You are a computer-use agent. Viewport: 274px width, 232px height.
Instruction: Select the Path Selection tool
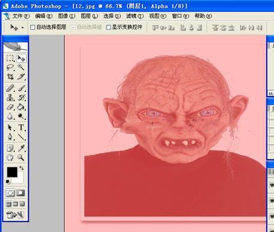[10, 127]
